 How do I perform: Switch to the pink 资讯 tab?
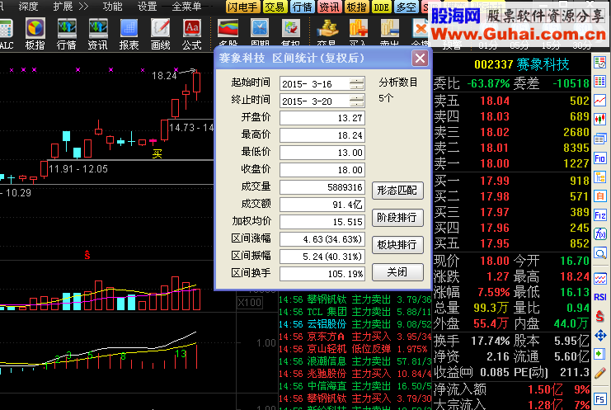[x=329, y=7]
